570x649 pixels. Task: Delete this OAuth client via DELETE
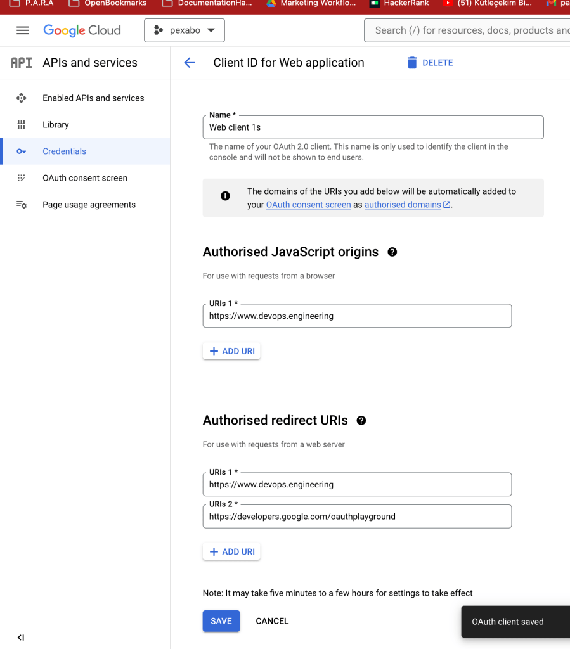pyautogui.click(x=431, y=63)
